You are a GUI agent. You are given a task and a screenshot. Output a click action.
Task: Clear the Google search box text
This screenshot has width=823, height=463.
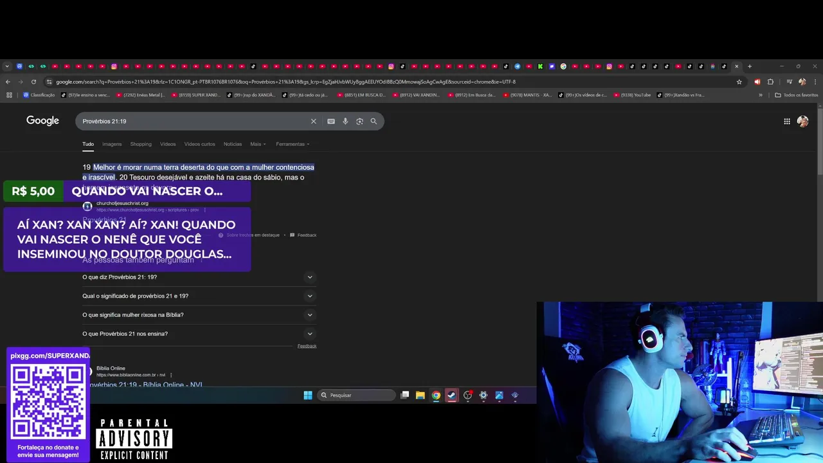[314, 121]
